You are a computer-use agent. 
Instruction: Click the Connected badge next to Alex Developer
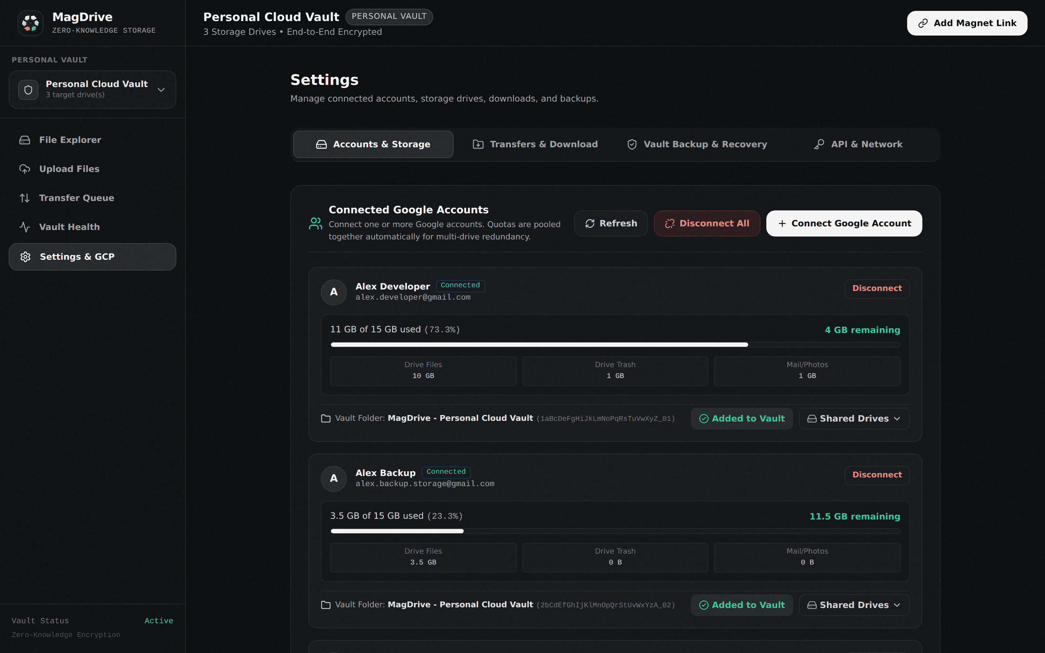[460, 286]
